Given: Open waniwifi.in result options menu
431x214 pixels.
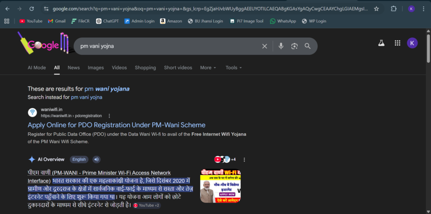Looking at the screenshot, I should (x=109, y=116).
